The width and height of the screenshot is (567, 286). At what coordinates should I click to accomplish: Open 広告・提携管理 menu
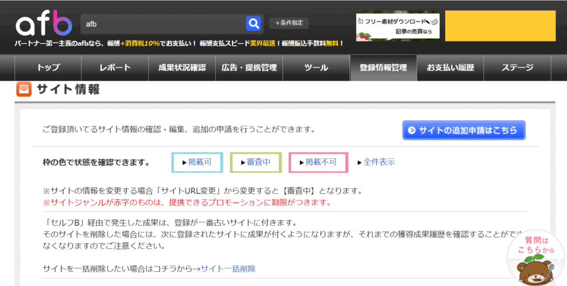pyautogui.click(x=249, y=68)
